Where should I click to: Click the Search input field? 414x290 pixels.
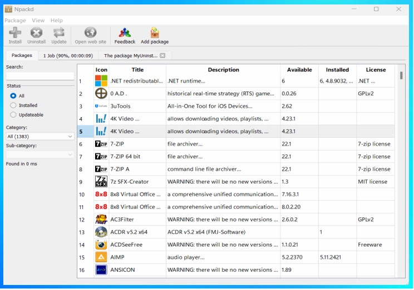40,76
